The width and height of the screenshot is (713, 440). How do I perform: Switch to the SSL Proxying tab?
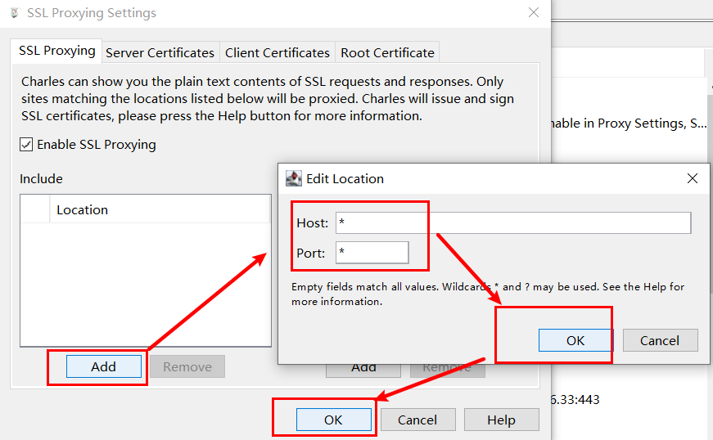tap(56, 51)
